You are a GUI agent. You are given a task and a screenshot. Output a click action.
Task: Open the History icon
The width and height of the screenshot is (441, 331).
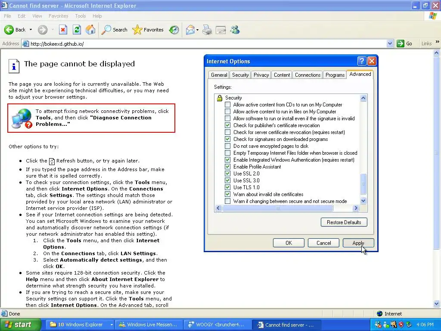(174, 30)
